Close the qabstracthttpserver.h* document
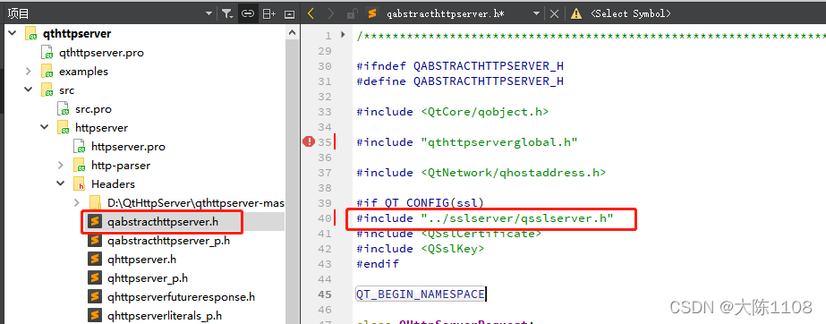The height and width of the screenshot is (324, 826). pos(554,13)
